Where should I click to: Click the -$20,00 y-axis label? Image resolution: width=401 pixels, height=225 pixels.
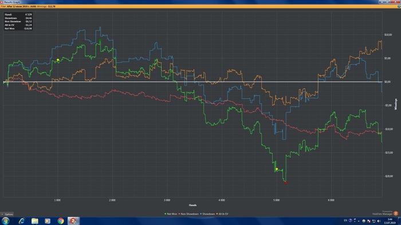(388, 176)
